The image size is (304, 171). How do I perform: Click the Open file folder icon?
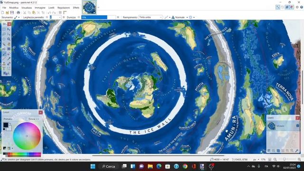(x=7, y=13)
